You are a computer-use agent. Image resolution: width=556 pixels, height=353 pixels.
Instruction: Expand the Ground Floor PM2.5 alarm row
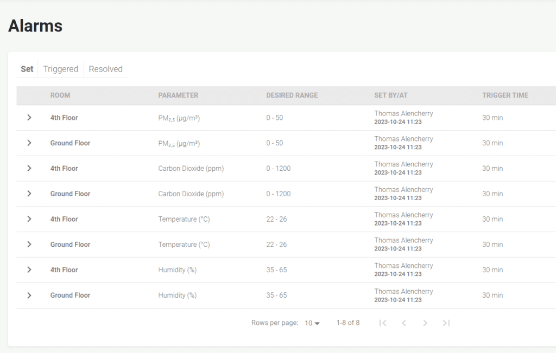coord(29,143)
